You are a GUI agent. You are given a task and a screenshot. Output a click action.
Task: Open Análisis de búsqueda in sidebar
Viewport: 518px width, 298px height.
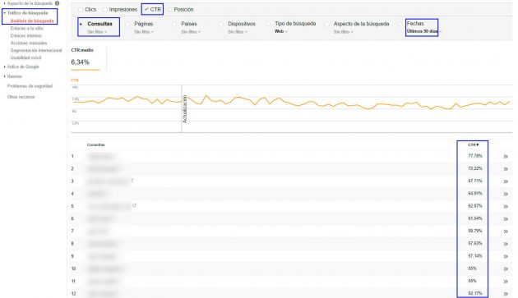tap(32, 21)
